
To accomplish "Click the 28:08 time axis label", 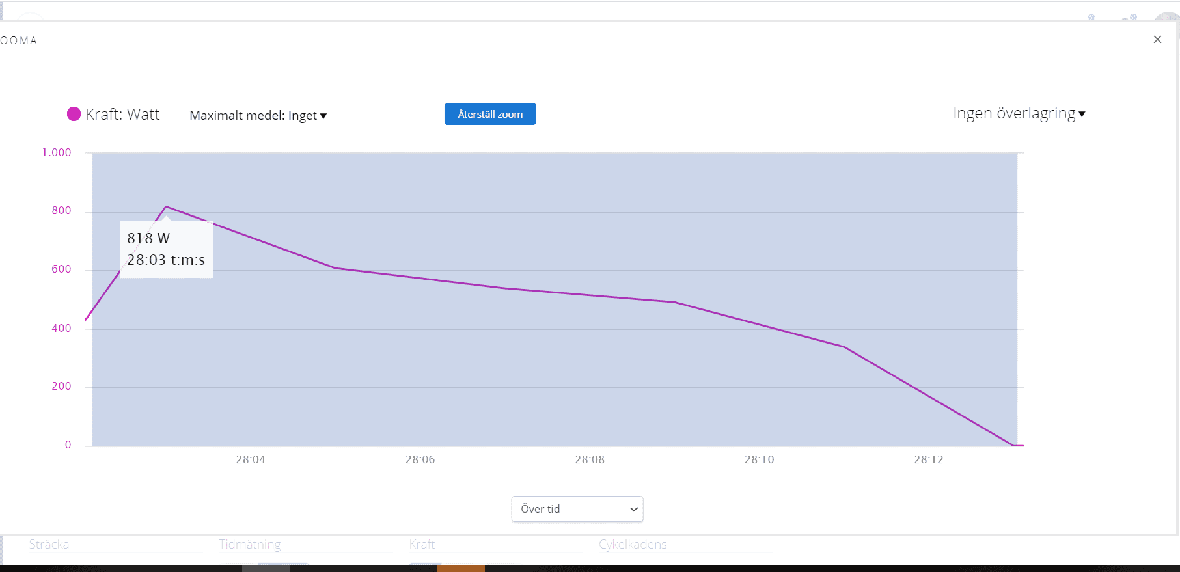I will coord(590,459).
